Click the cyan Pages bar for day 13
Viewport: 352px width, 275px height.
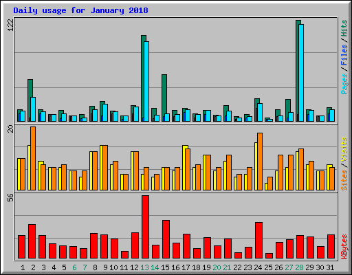[x=146, y=81]
